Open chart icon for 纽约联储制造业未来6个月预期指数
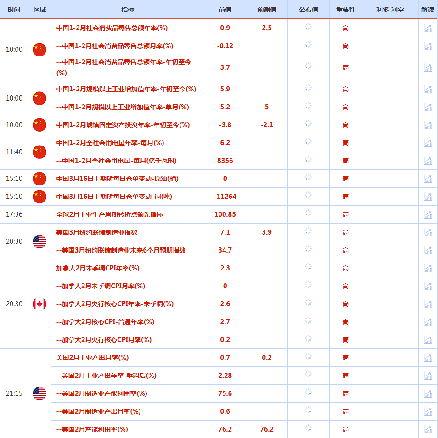The image size is (438, 438). [427, 250]
